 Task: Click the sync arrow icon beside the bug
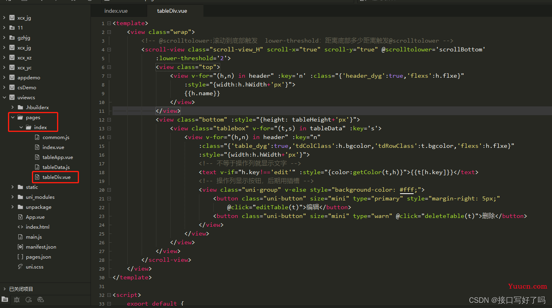pyautogui.click(x=28, y=300)
